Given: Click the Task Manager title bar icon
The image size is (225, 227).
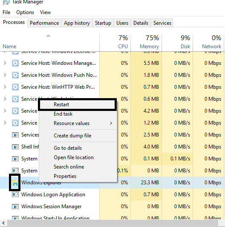Looking at the screenshot, I should point(6,2).
